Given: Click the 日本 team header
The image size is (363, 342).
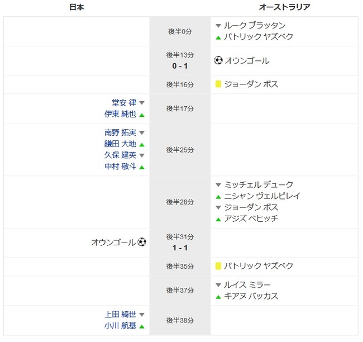Looking at the screenshot, I should point(77,7).
